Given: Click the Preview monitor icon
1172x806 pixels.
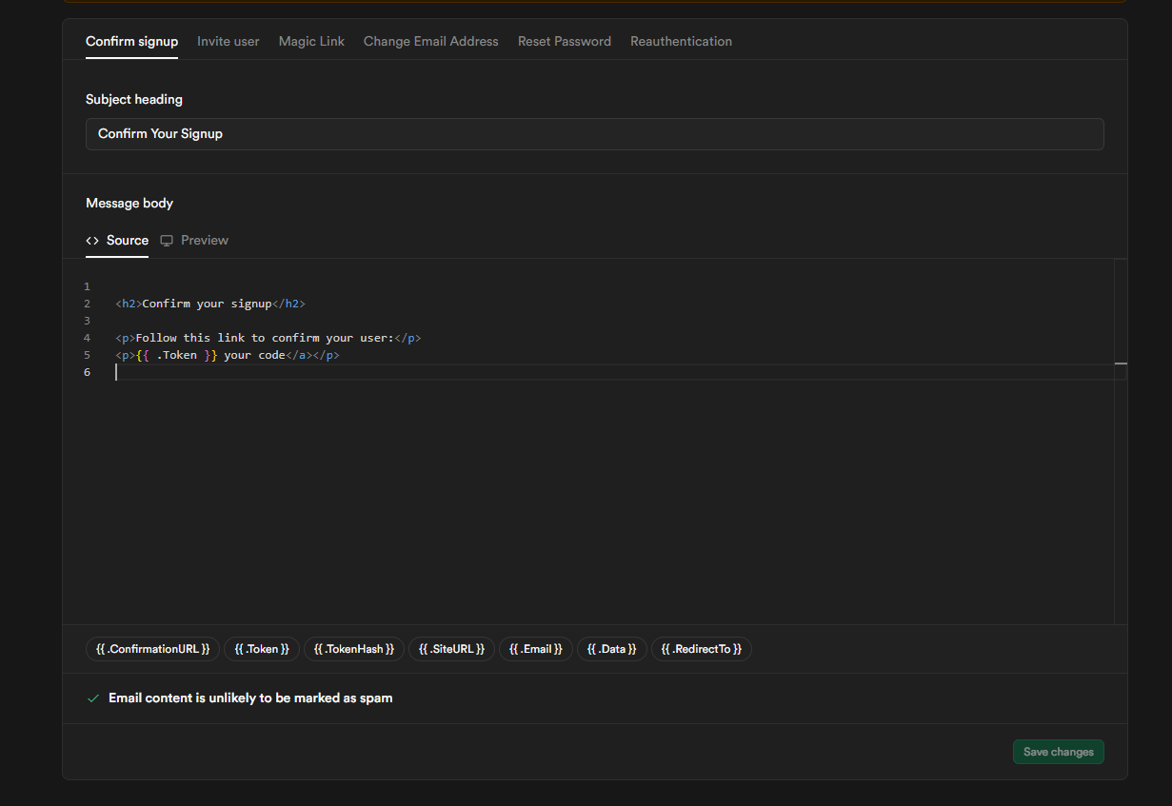Looking at the screenshot, I should tap(167, 241).
